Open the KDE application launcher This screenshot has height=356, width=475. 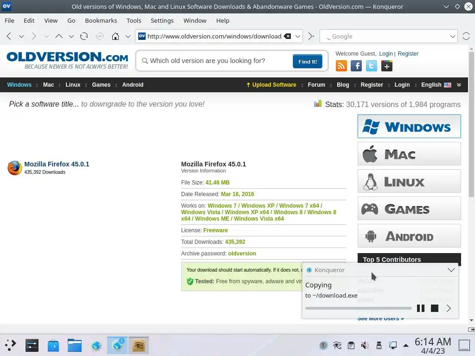[11, 345]
